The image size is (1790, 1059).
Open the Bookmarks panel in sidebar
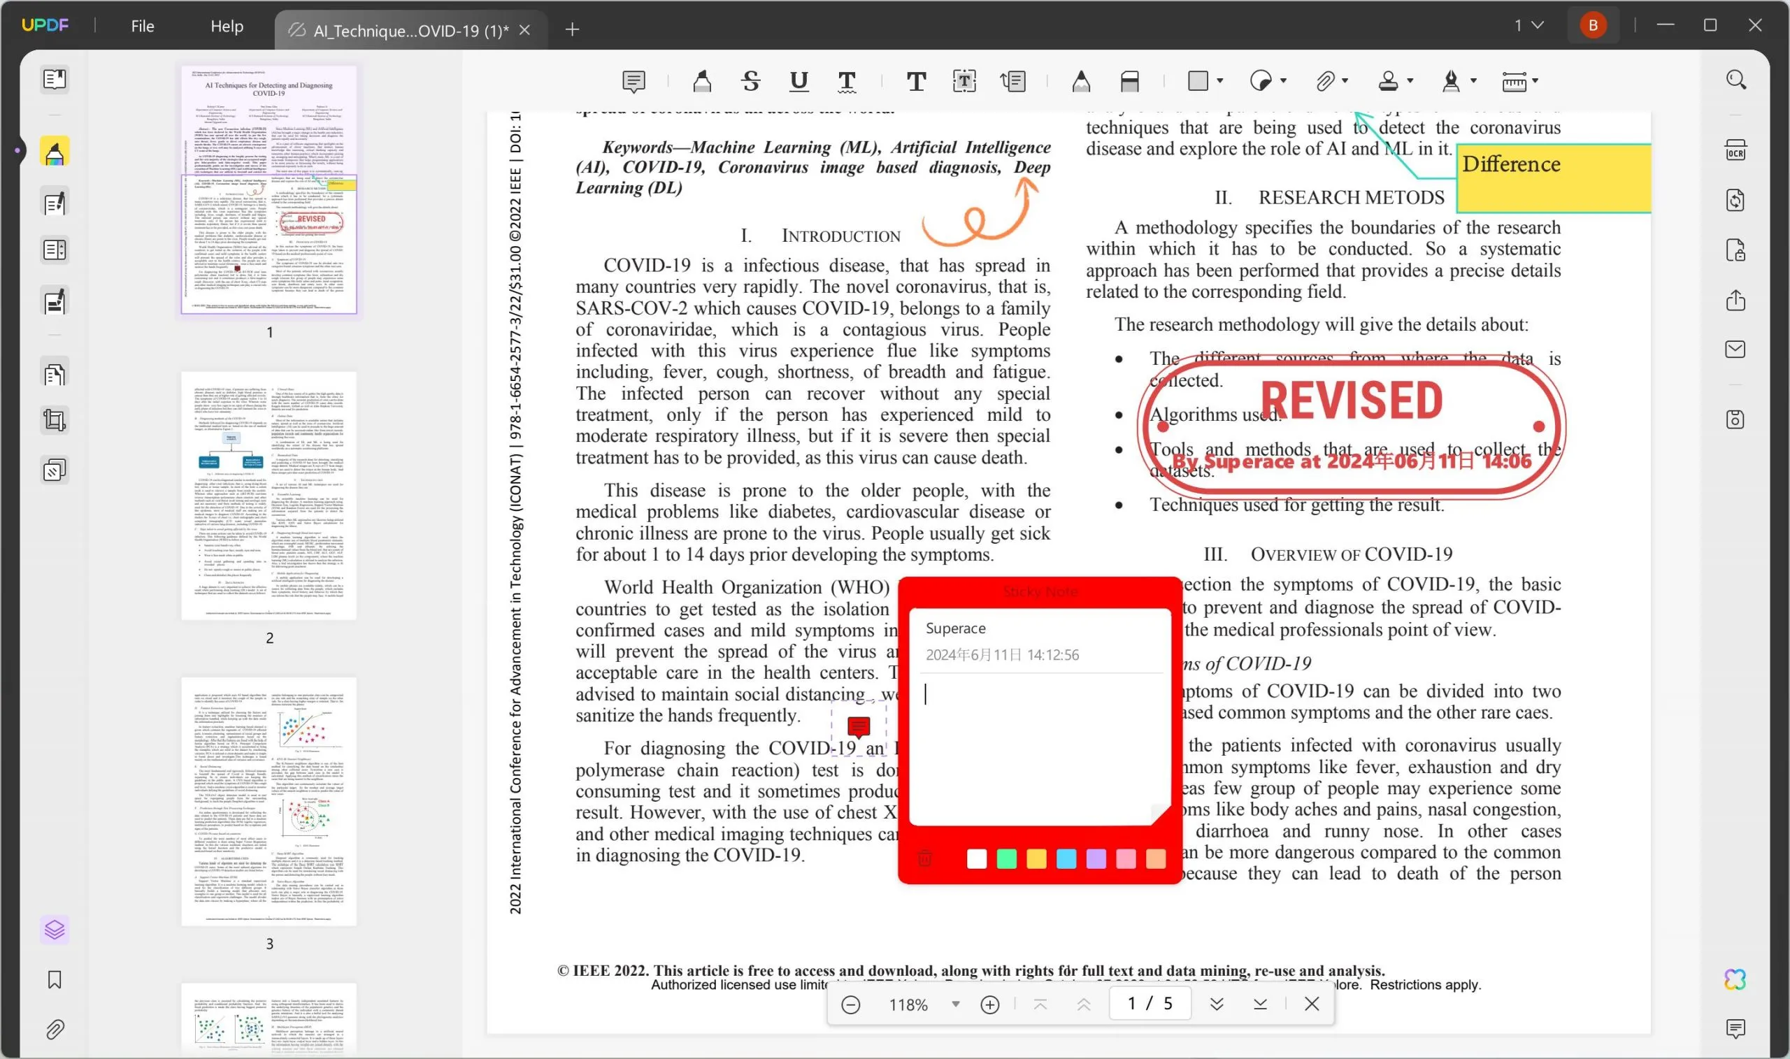point(55,979)
